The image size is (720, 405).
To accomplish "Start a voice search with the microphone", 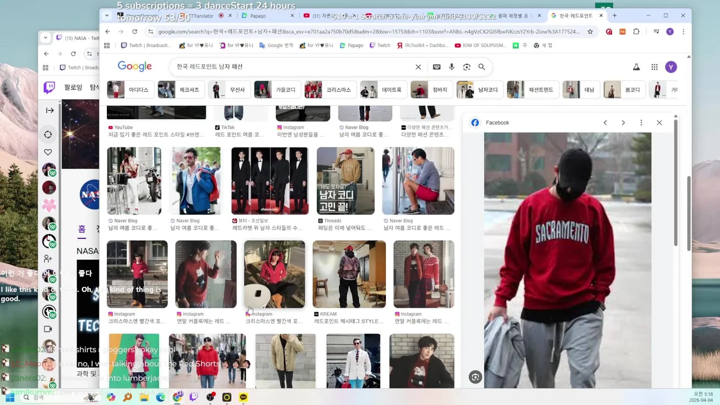I will pyautogui.click(x=452, y=67).
